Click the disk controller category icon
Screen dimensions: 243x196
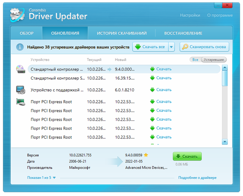tap(21, 69)
